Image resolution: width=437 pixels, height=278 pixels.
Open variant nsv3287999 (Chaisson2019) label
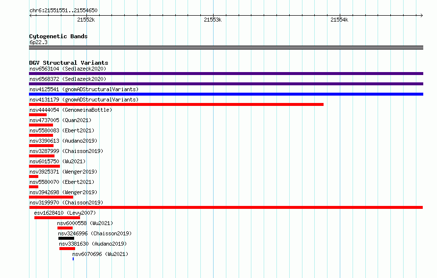tap(66, 151)
